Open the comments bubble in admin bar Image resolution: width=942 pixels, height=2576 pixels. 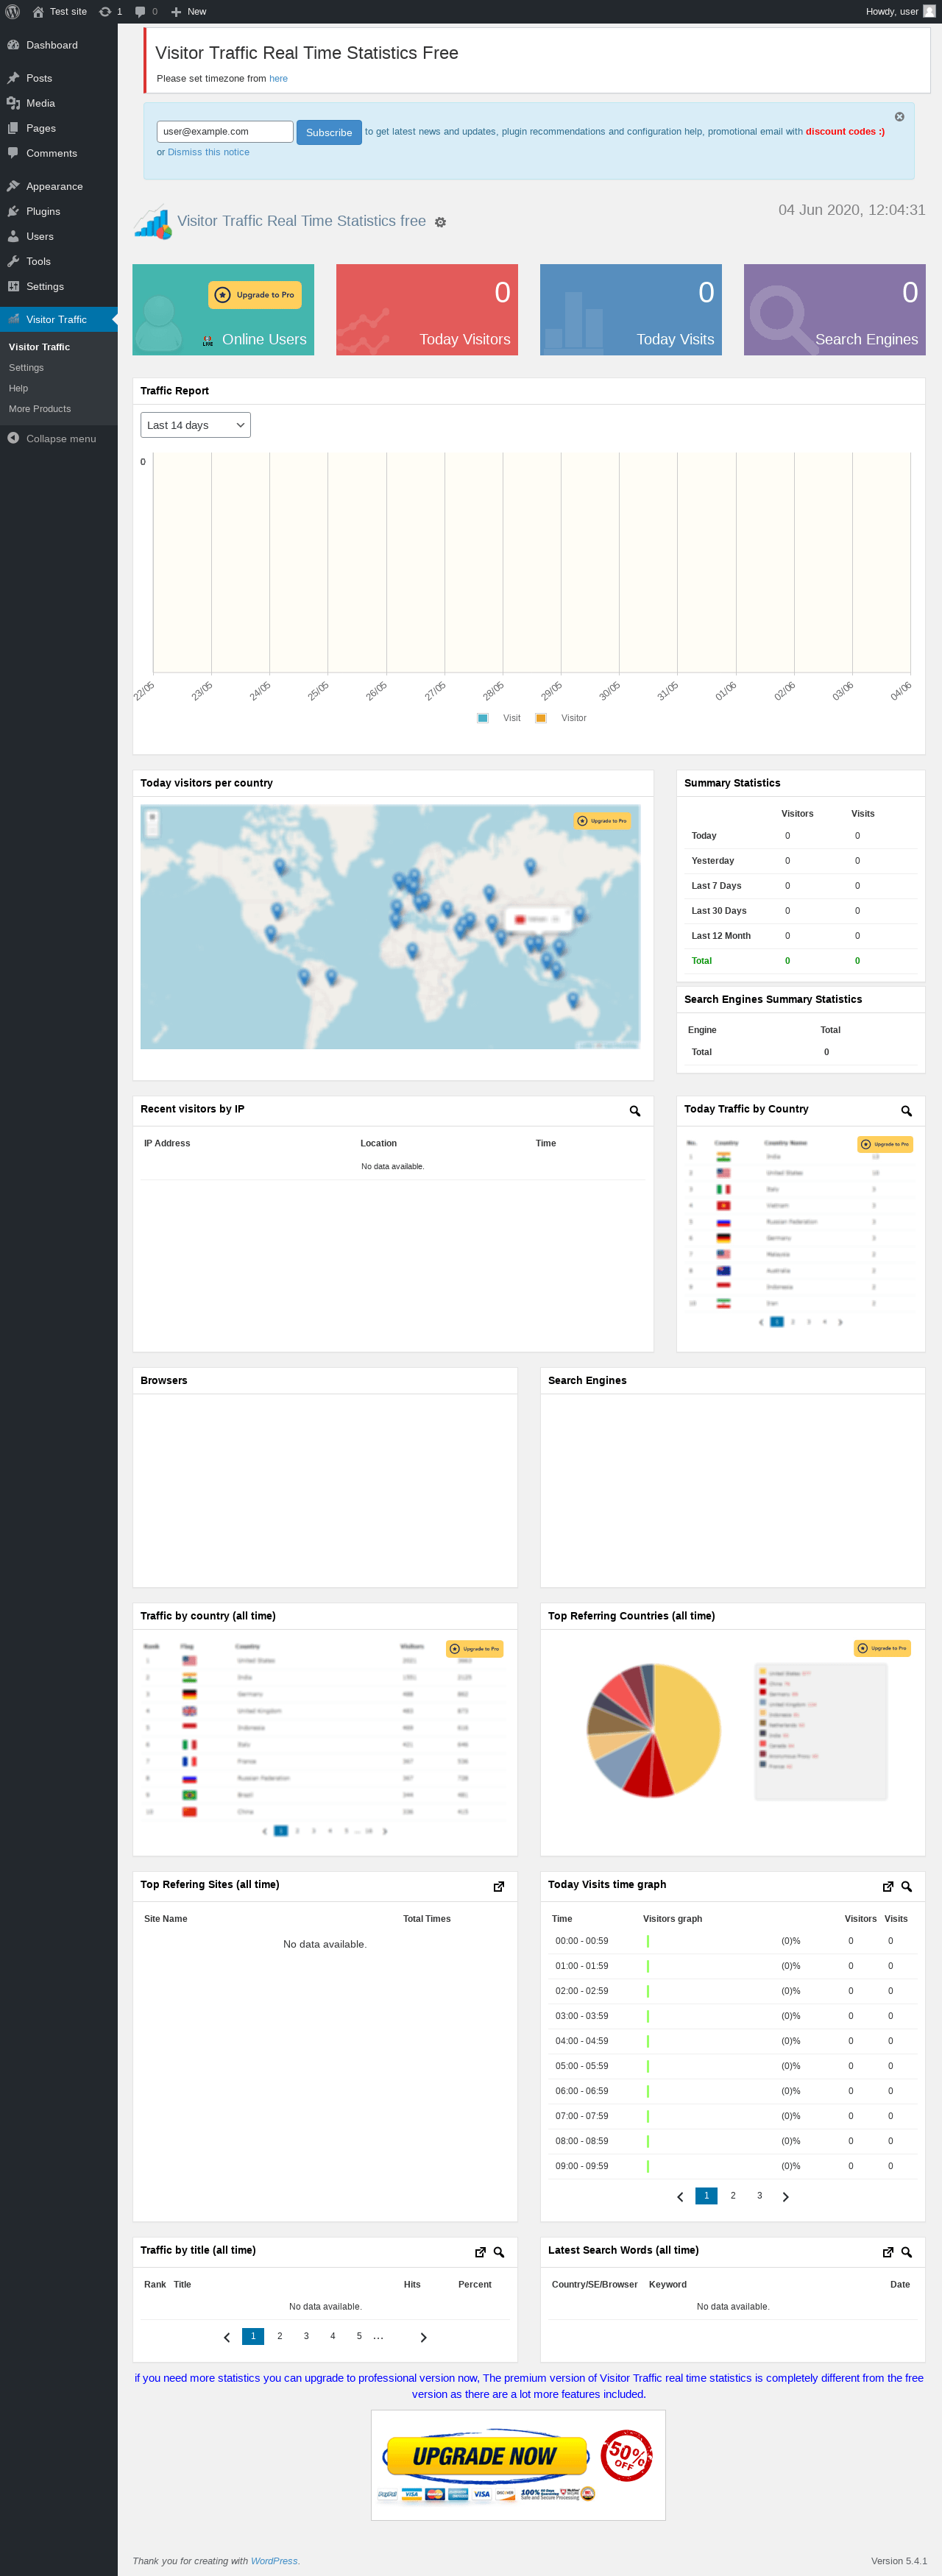(140, 12)
